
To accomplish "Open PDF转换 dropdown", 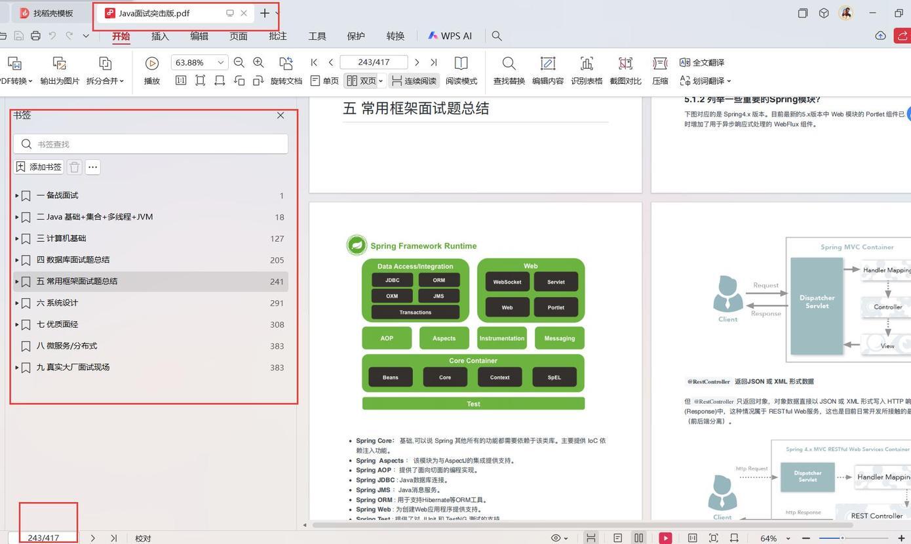I will point(30,81).
